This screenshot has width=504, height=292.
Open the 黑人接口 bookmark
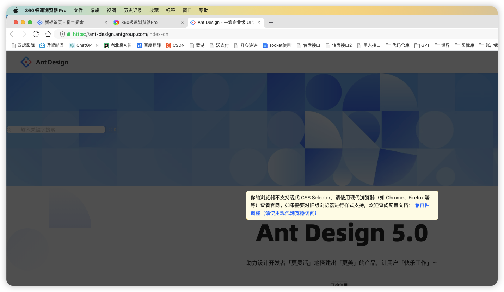click(x=369, y=45)
